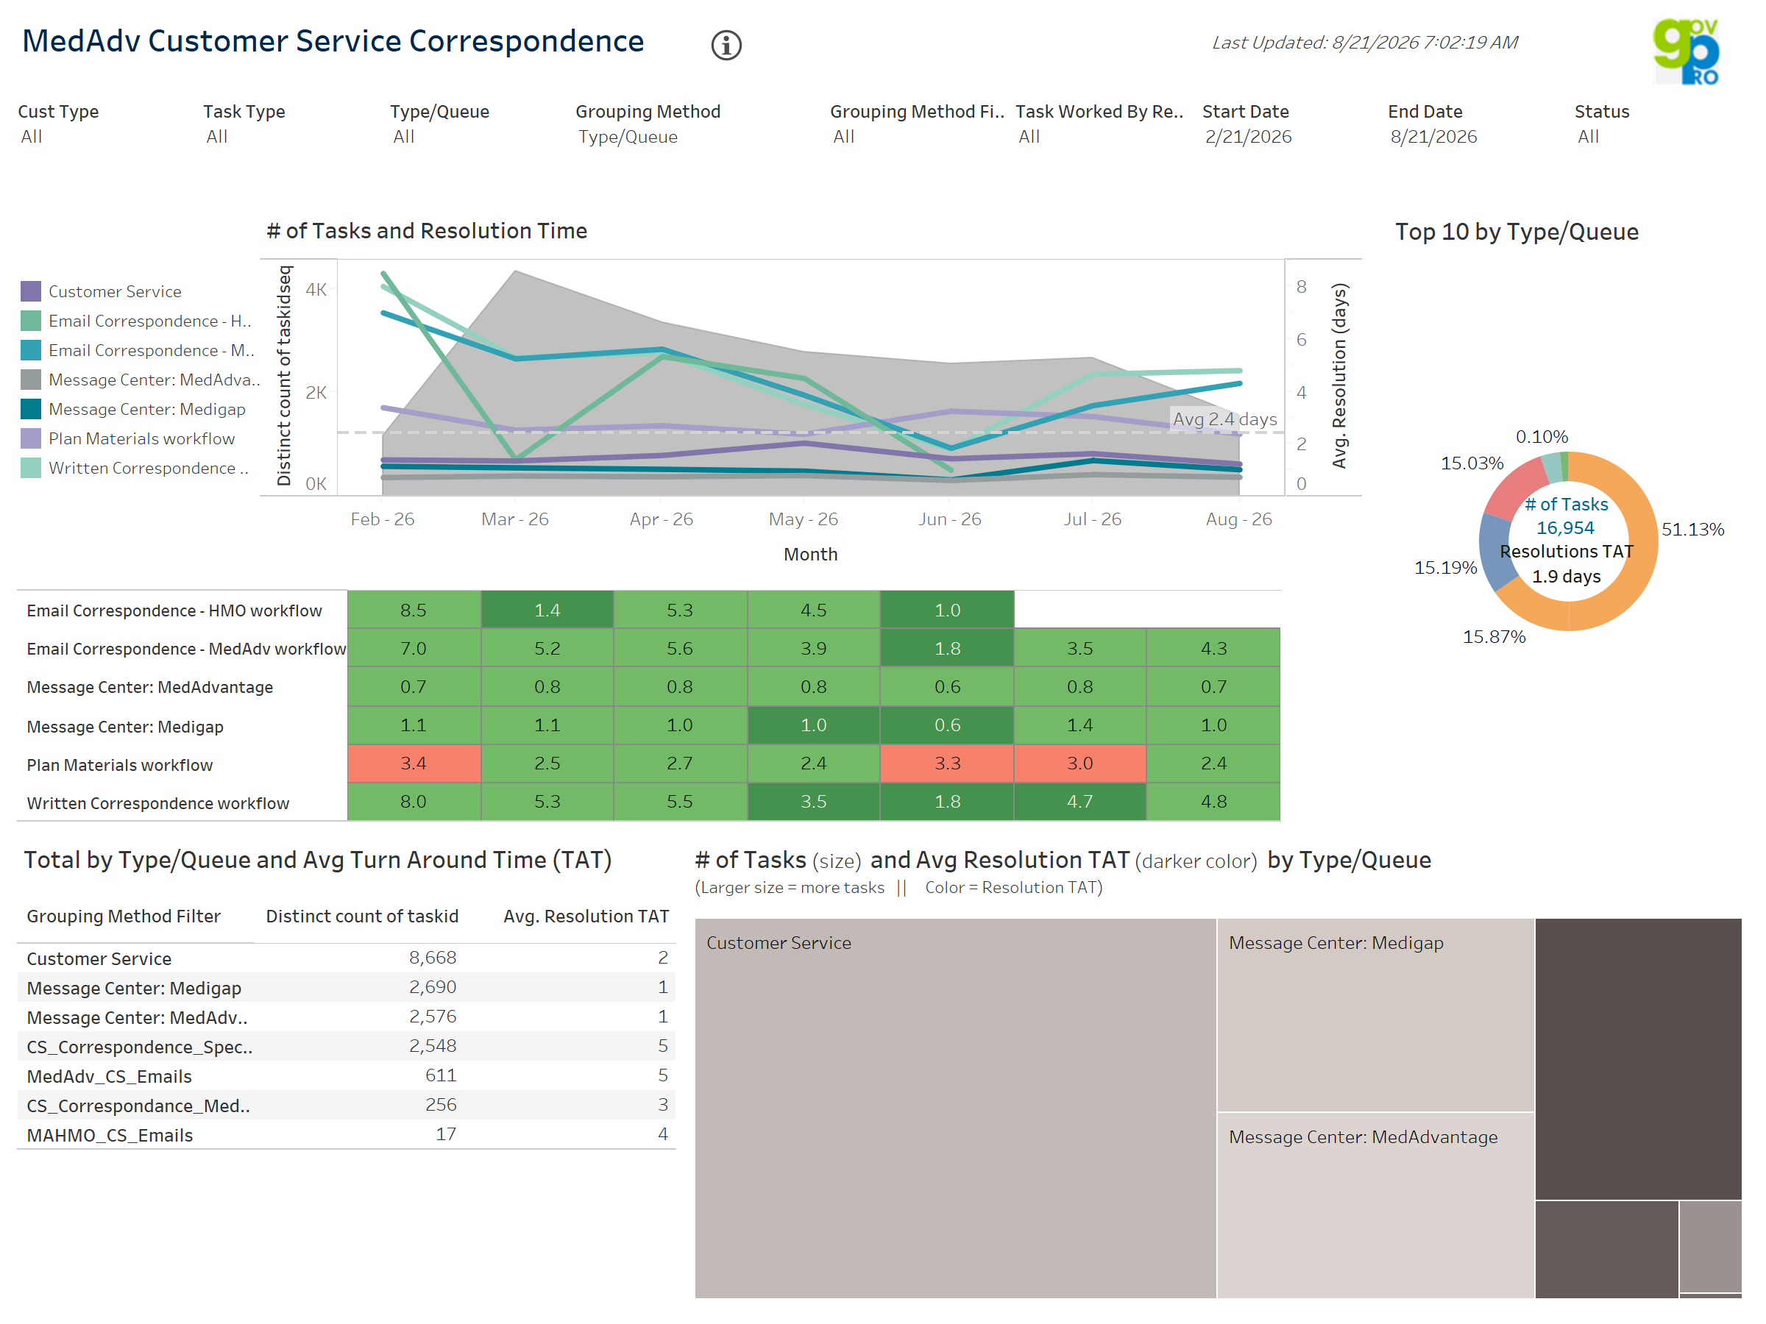This screenshot has width=1766, height=1324.
Task: Click Email Correspondence - M.. legend swatch
Action: click(x=30, y=350)
